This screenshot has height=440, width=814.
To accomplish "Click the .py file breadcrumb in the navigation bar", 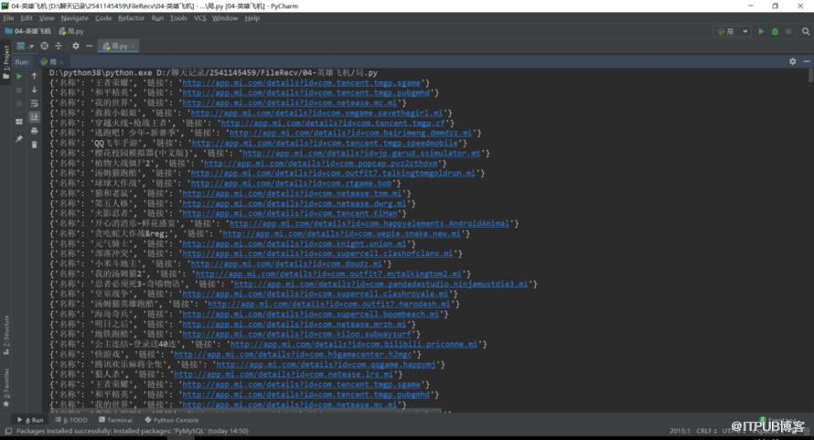I will pyautogui.click(x=71, y=31).
